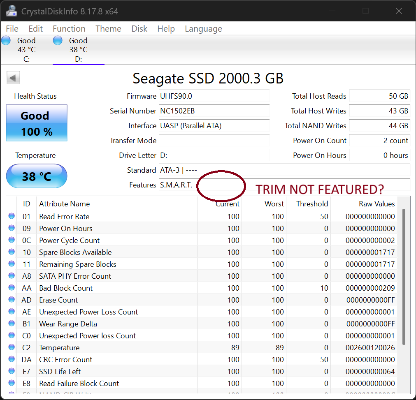Image resolution: width=416 pixels, height=400 pixels.
Task: Open the Language menu
Action: pos(203,29)
